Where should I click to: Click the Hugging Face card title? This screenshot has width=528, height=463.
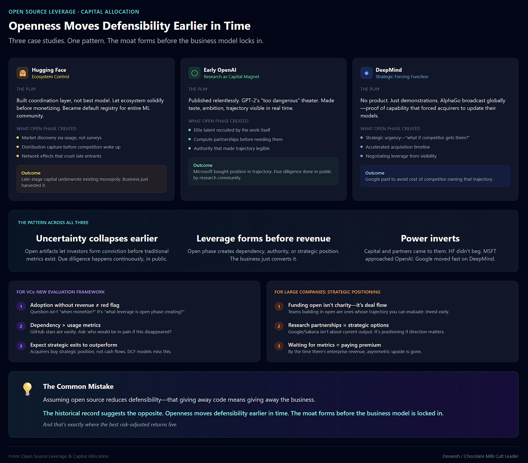49,70
